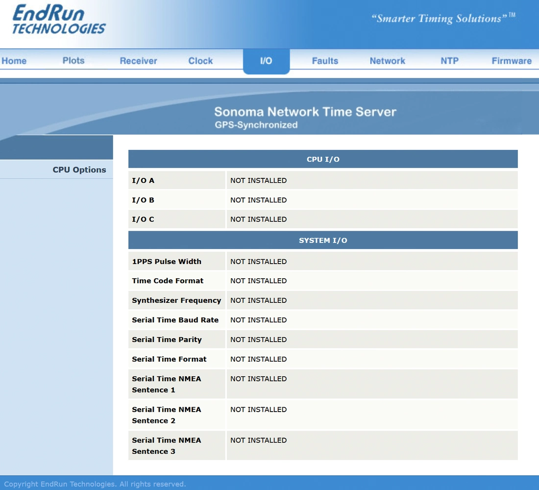Go to the Clock tab
This screenshot has width=539, height=490.
coord(200,61)
